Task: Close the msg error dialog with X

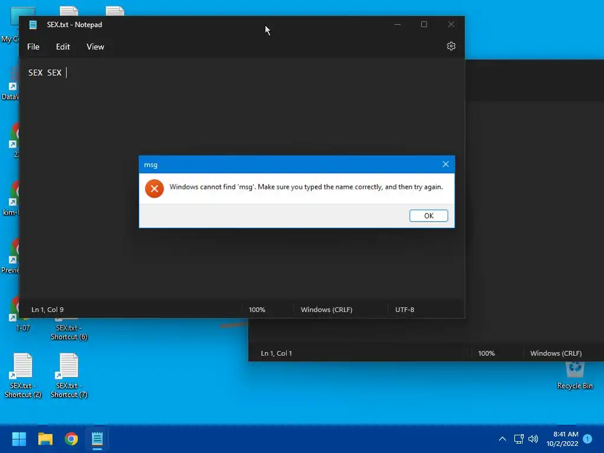Action: [446, 165]
